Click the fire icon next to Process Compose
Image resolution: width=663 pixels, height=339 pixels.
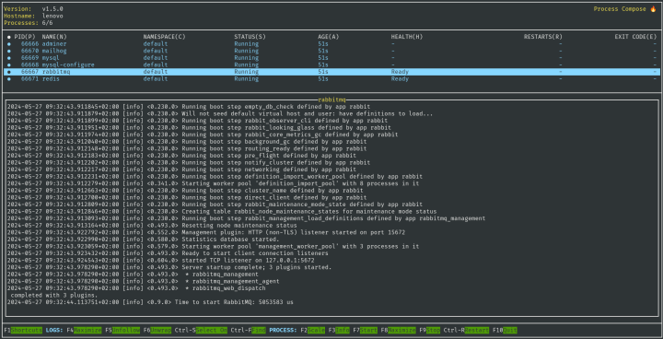653,9
